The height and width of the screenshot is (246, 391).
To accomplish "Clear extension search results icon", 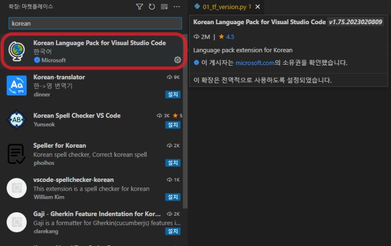I will (164, 7).
